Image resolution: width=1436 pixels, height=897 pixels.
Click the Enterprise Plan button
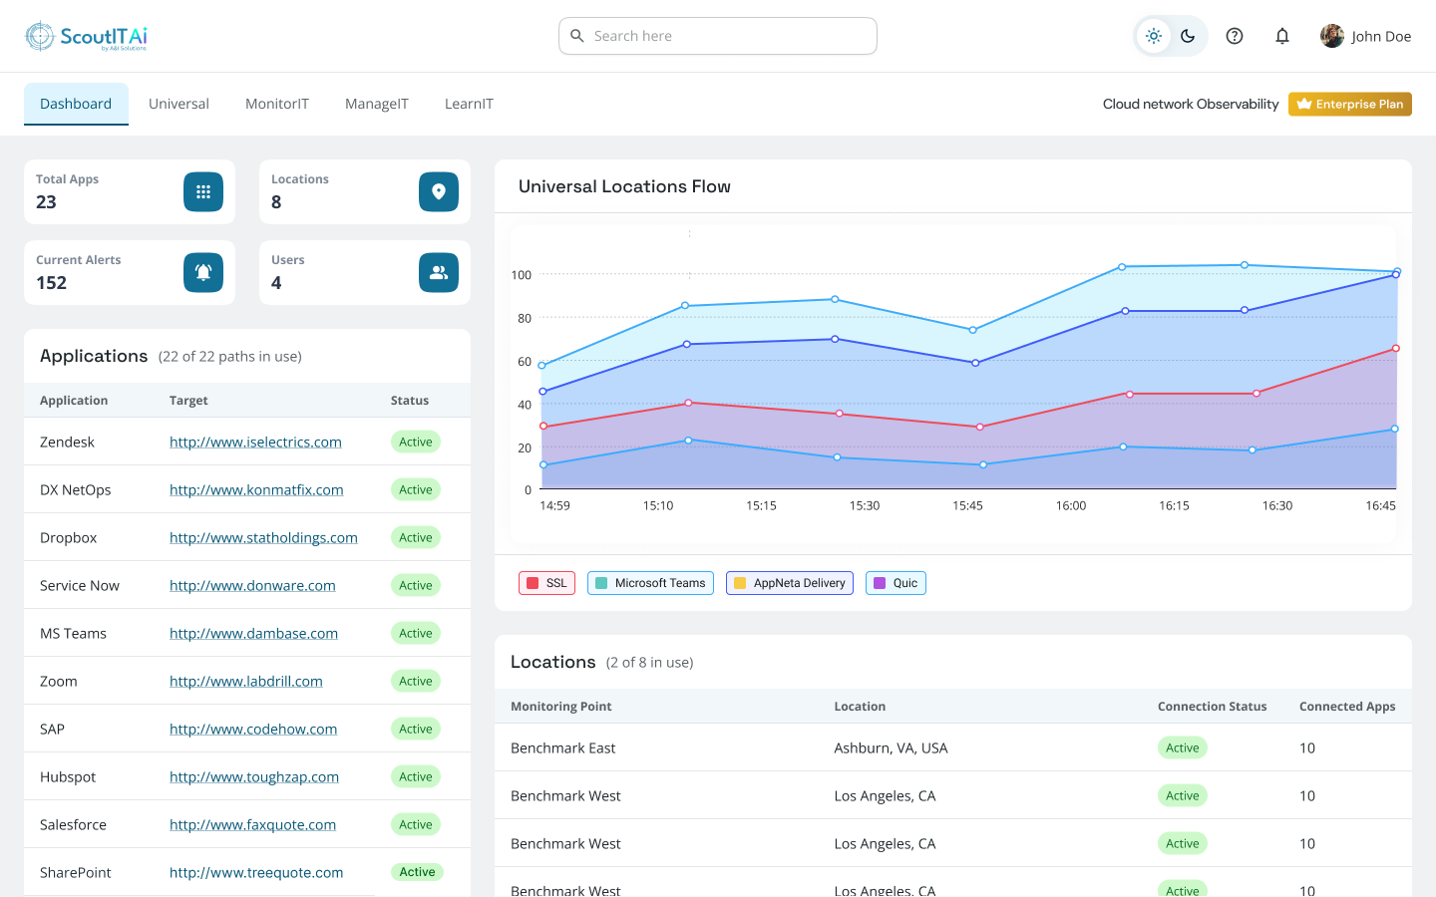(1349, 103)
